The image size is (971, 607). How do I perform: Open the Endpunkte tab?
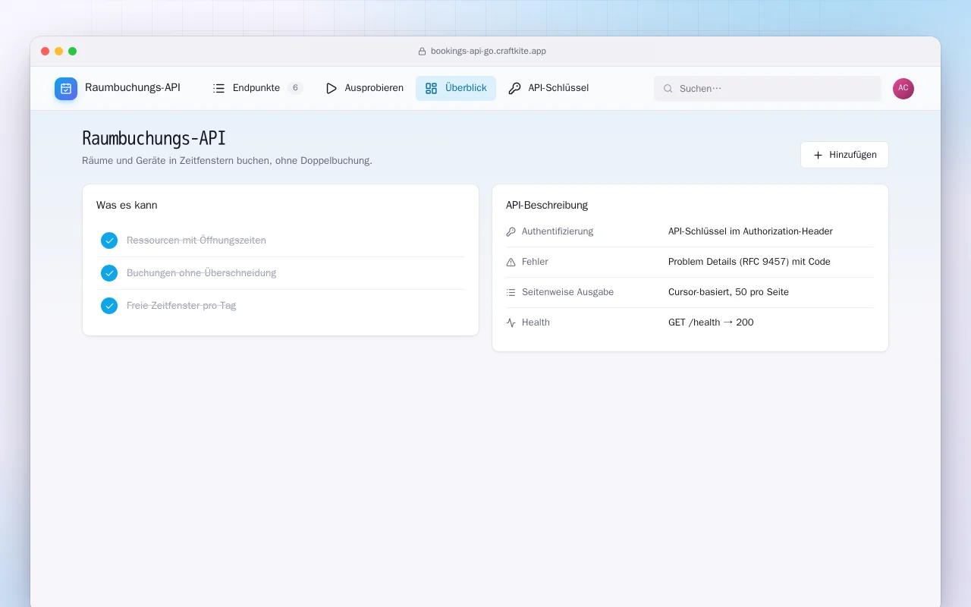click(258, 88)
